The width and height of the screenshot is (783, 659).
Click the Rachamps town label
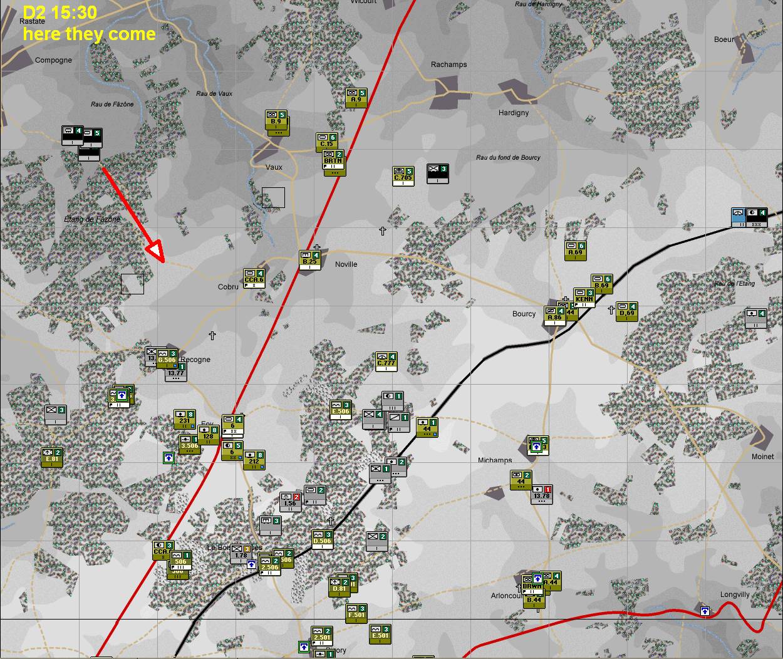(x=449, y=65)
